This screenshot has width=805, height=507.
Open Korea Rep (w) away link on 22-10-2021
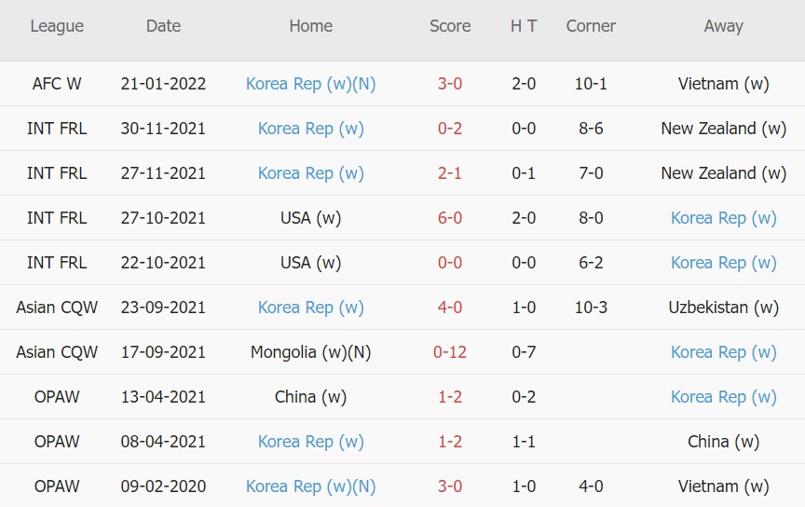coord(723,263)
